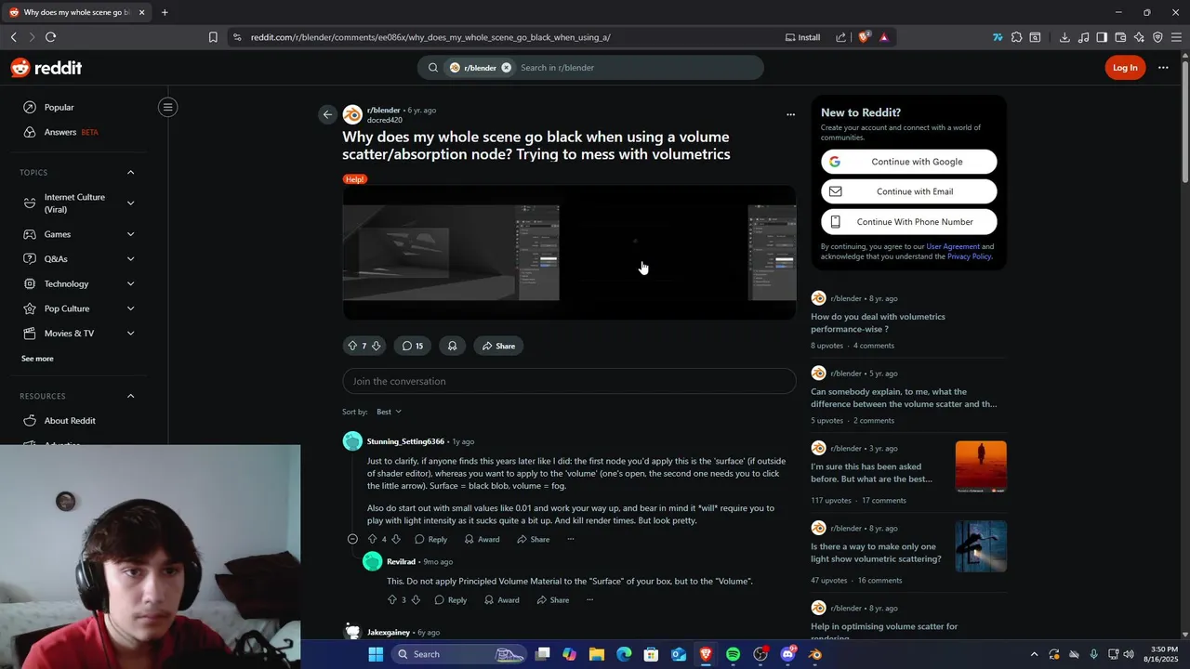
Task: Open more options on Stunning_Setting6366's comment
Action: pyautogui.click(x=571, y=539)
